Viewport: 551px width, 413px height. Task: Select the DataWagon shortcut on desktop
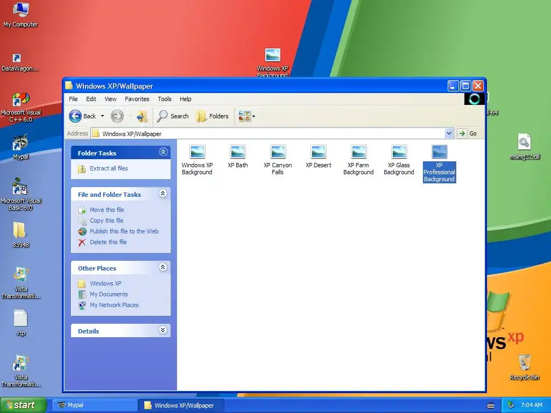click(20, 62)
